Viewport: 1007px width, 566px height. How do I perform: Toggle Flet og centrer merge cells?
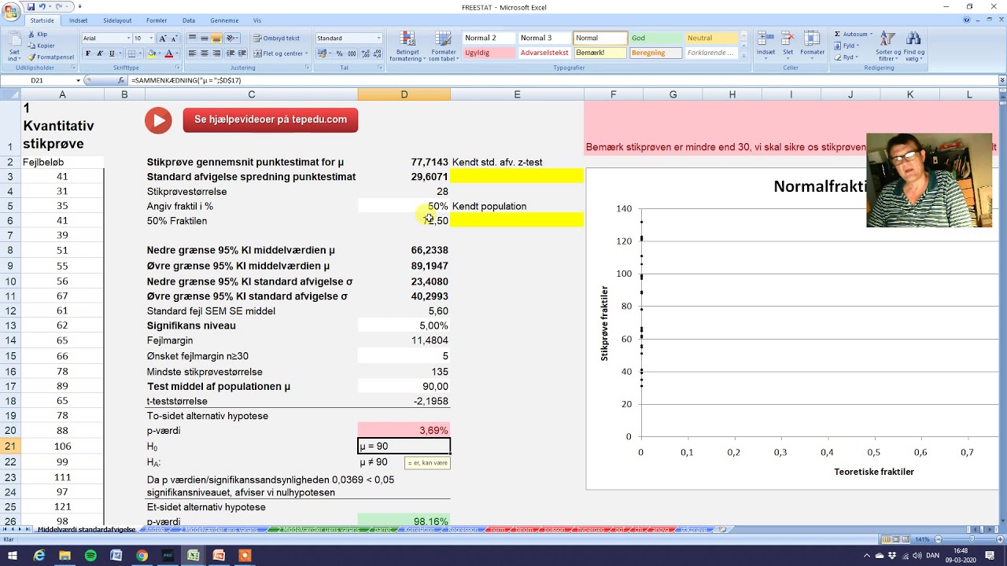(x=279, y=53)
